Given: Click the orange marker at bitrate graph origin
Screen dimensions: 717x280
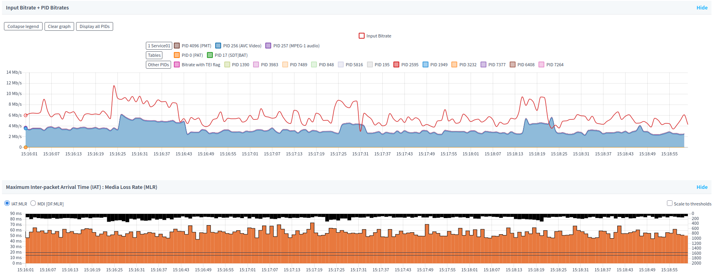Looking at the screenshot, I should coord(26,147).
